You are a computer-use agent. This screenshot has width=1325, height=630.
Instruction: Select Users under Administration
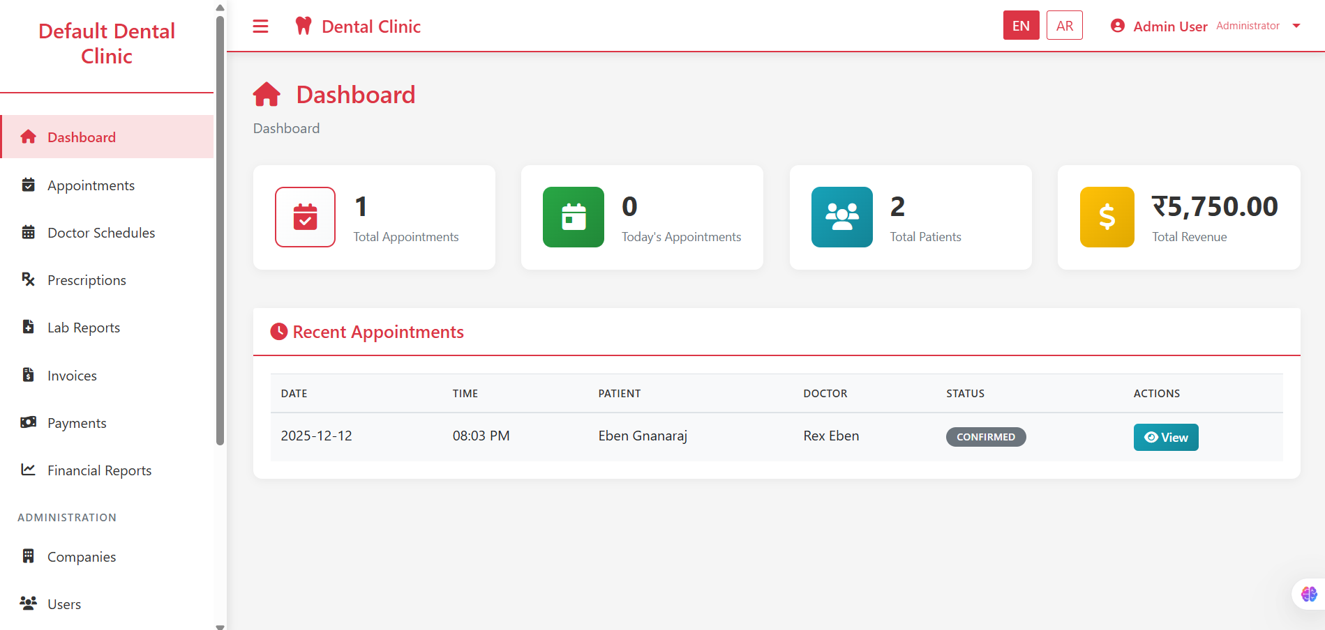63,604
